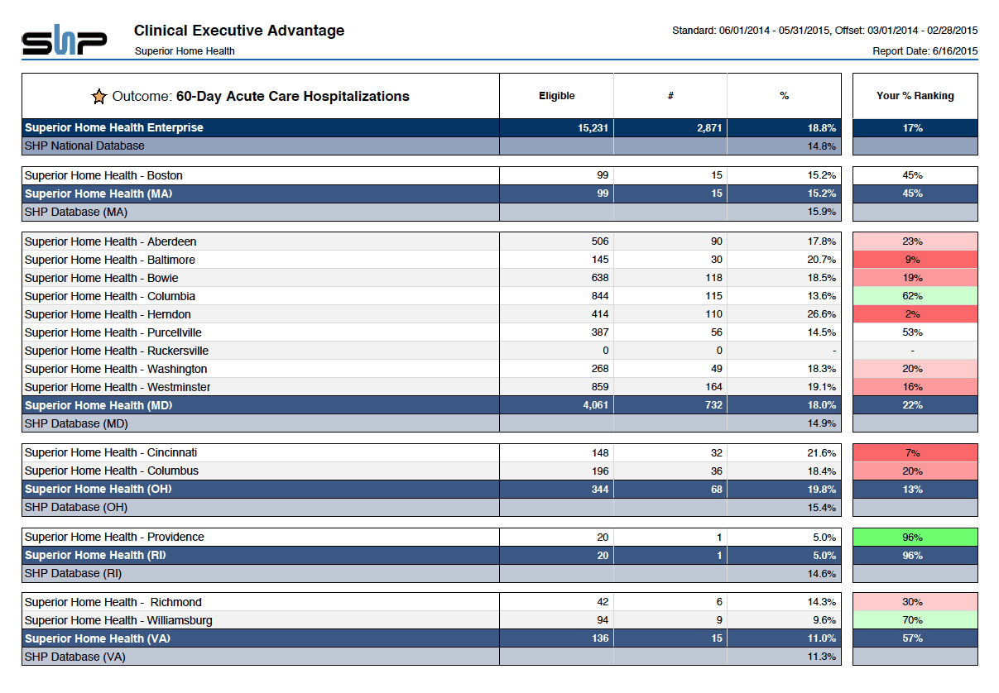The image size is (999, 693).
Task: Click Herndon red ranking cell 2%
Action: coord(915,314)
